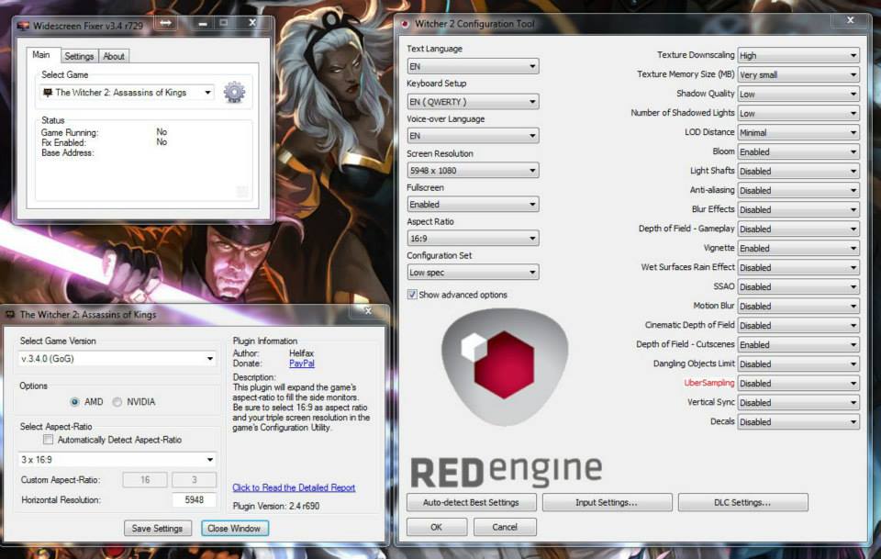Switch to the Main tab
The width and height of the screenshot is (881, 559).
[x=41, y=55]
